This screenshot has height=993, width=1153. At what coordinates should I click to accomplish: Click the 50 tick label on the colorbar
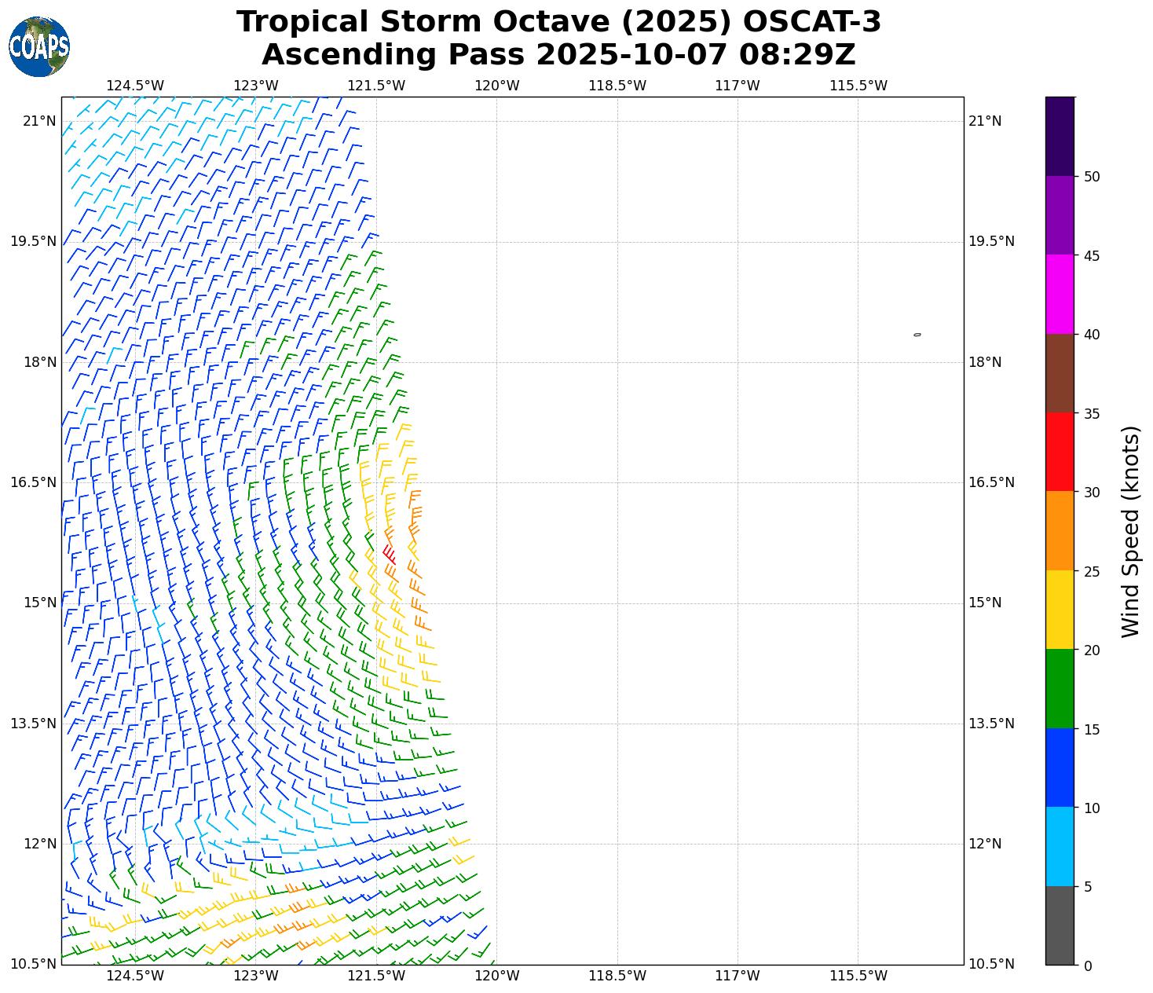click(x=1091, y=177)
